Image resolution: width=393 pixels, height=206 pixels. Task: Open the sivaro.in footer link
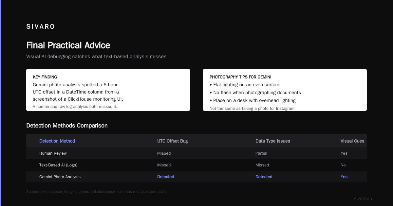point(363,198)
